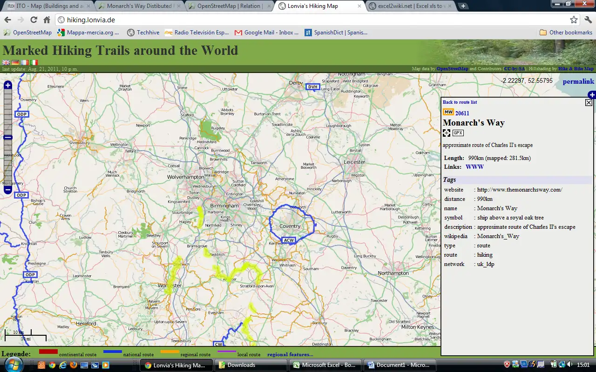This screenshot has width=596, height=372.
Task: Open the WWW link for Monarch's Way
Action: pyautogui.click(x=474, y=167)
